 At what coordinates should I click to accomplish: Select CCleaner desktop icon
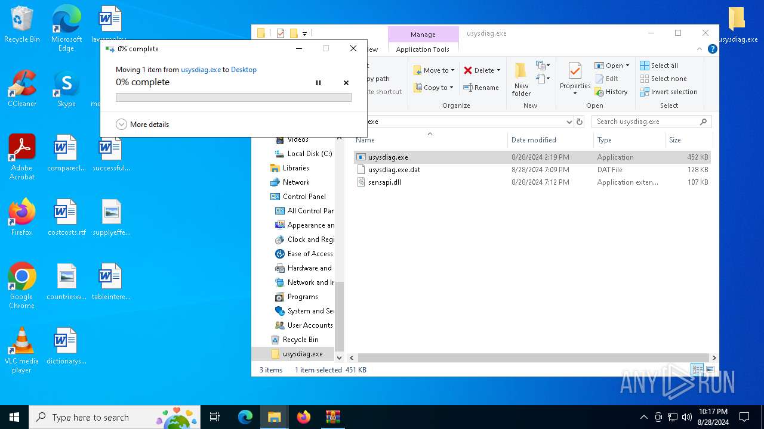tap(22, 89)
